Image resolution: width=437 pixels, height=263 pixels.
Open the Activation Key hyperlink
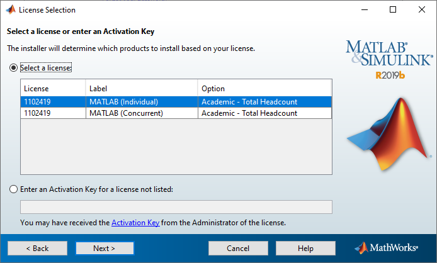point(135,223)
